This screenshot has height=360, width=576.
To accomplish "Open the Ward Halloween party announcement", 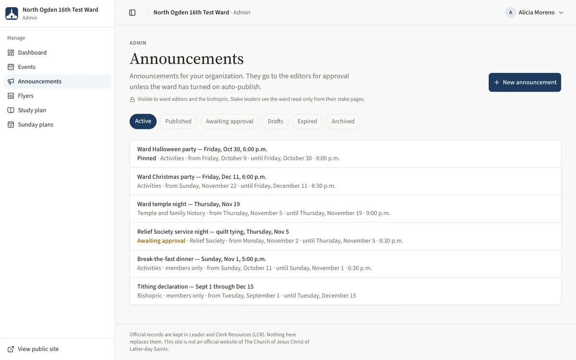I will pyautogui.click(x=346, y=154).
